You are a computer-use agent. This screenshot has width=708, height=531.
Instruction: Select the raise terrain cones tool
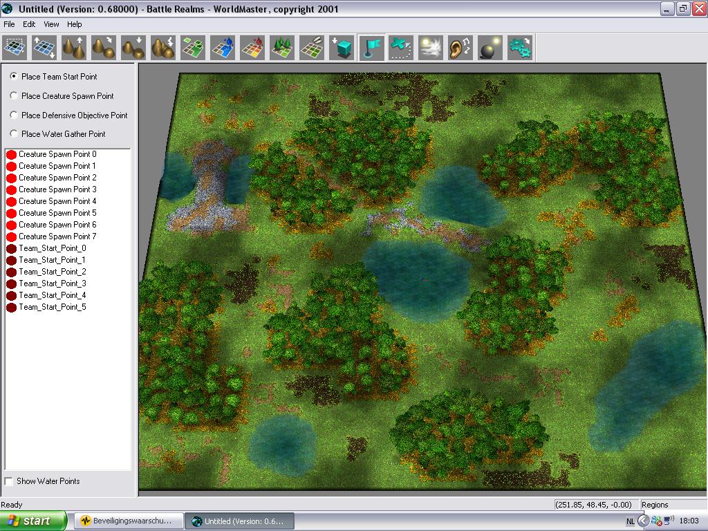pyautogui.click(x=74, y=48)
